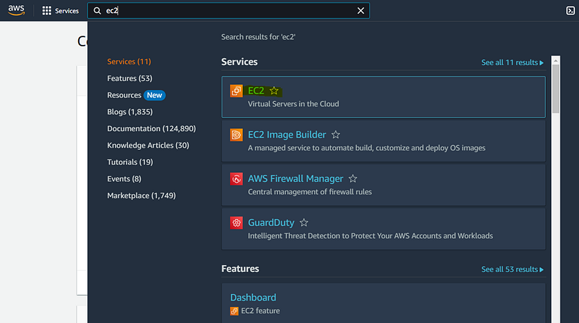579x323 pixels.
Task: Click the GuardDuty service icon
Action: (x=236, y=222)
